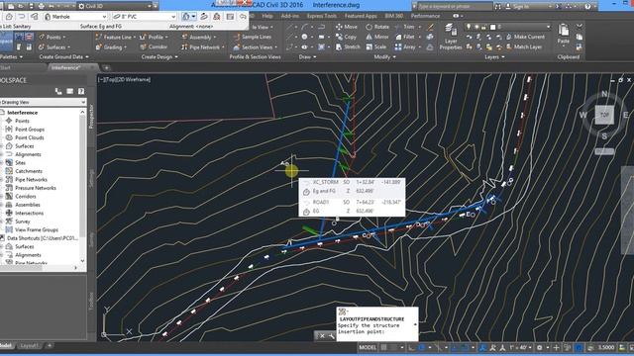The image size is (634, 356).
Task: Select the Array tool
Action: click(405, 46)
